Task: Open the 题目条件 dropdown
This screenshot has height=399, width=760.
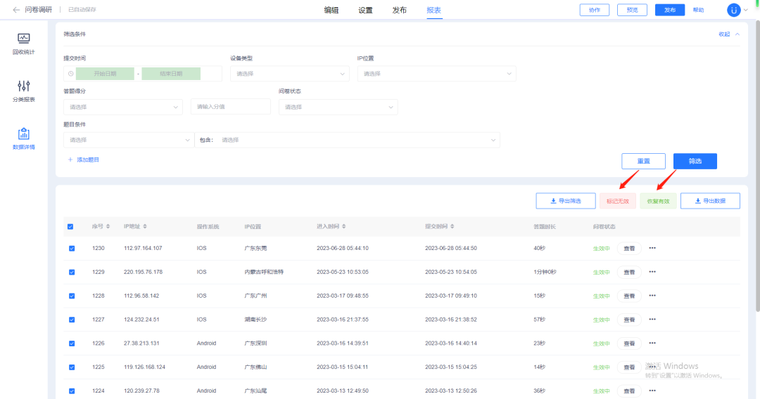Action: 128,140
